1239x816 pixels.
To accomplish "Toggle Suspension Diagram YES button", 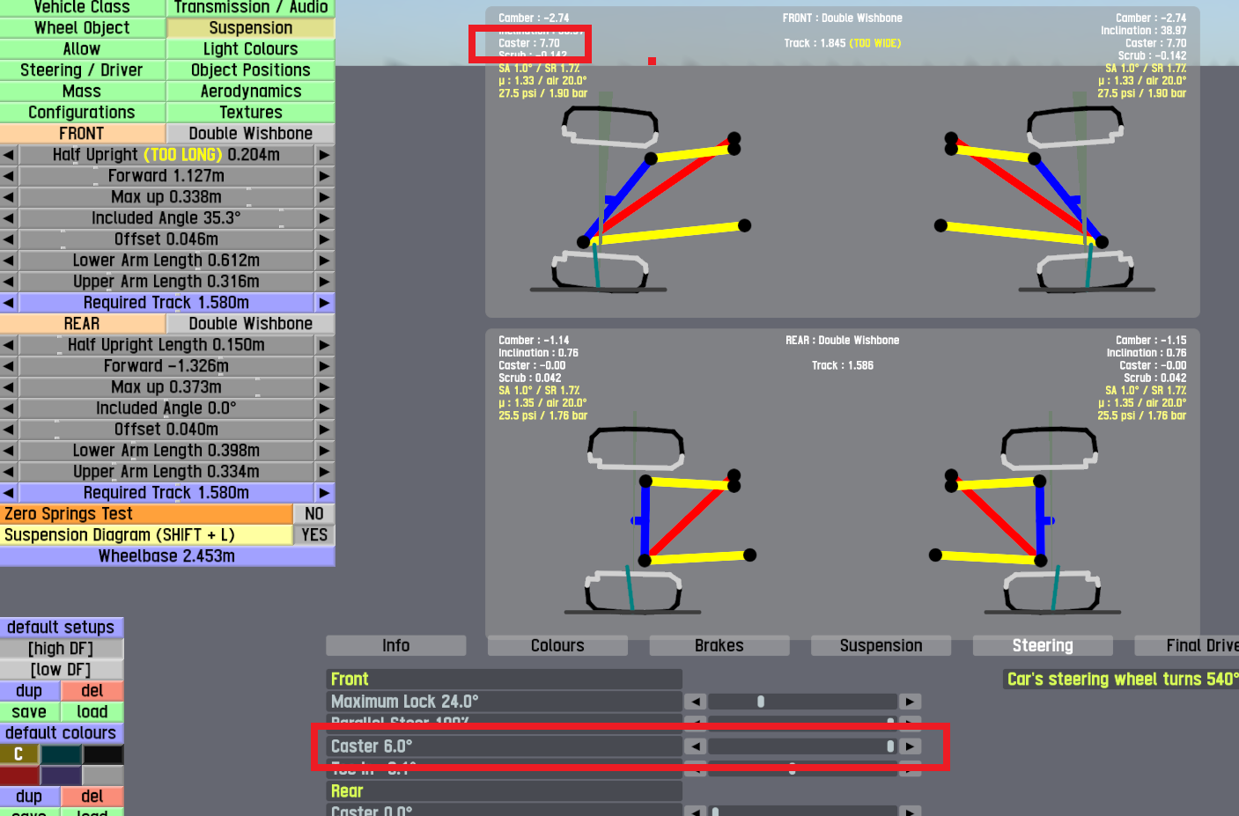I will (314, 535).
